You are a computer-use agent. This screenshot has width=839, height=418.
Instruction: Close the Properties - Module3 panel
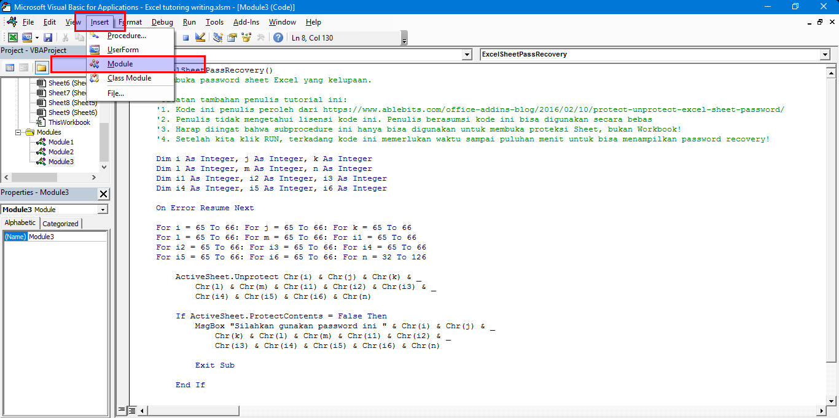coord(104,194)
